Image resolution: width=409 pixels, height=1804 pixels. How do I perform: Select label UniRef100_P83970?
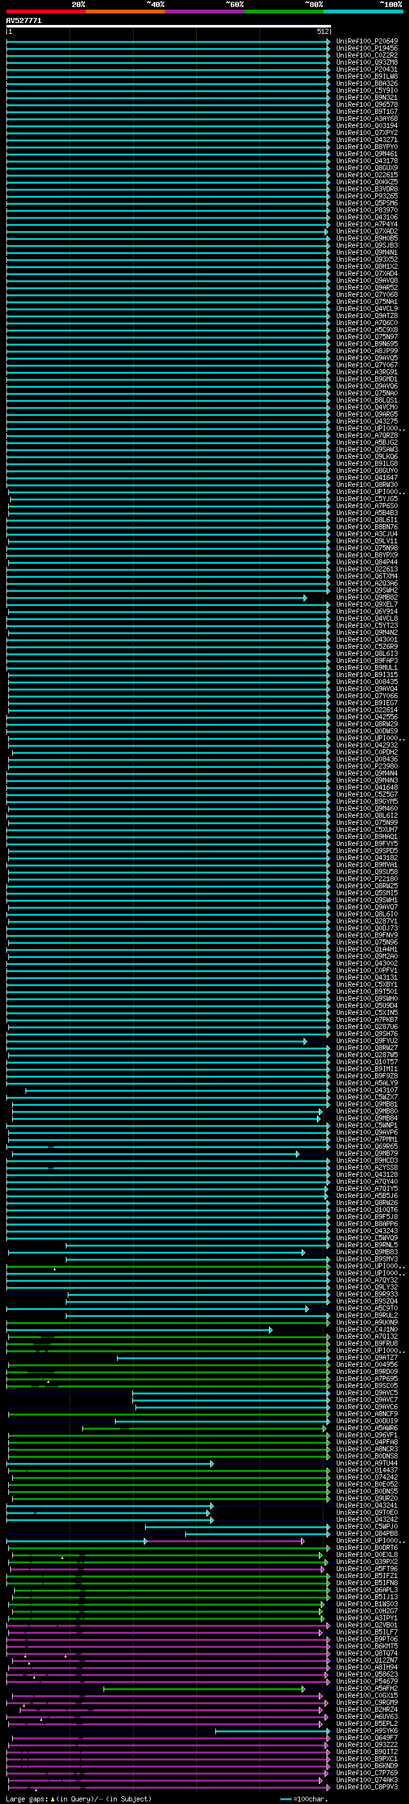pos(367,210)
